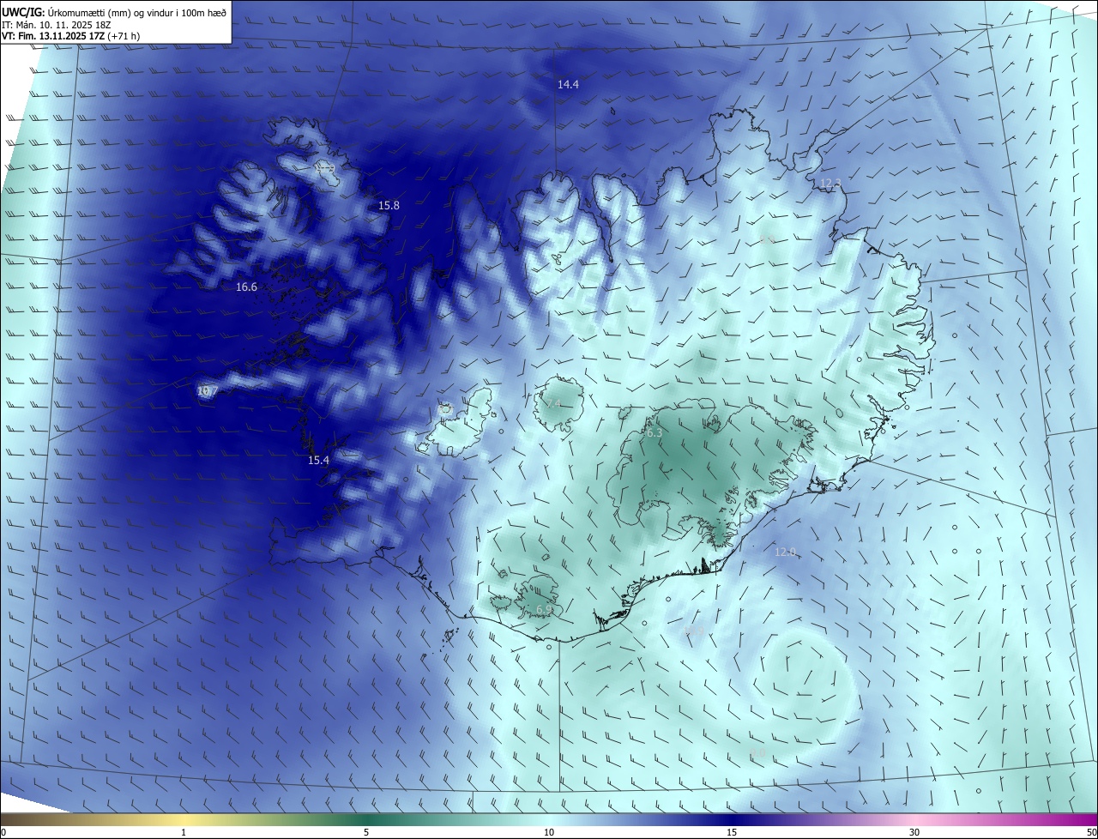This screenshot has width=1098, height=839.
Task: Click the color scale at tick 50
Action: (1090, 832)
